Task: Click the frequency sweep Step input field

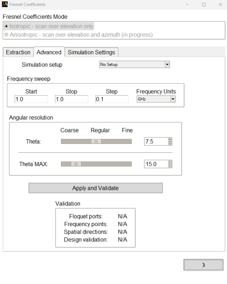Action: pyautogui.click(x=112, y=99)
